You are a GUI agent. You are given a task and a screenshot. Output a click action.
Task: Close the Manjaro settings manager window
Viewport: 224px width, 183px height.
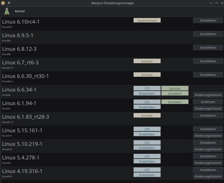tap(222, 3)
